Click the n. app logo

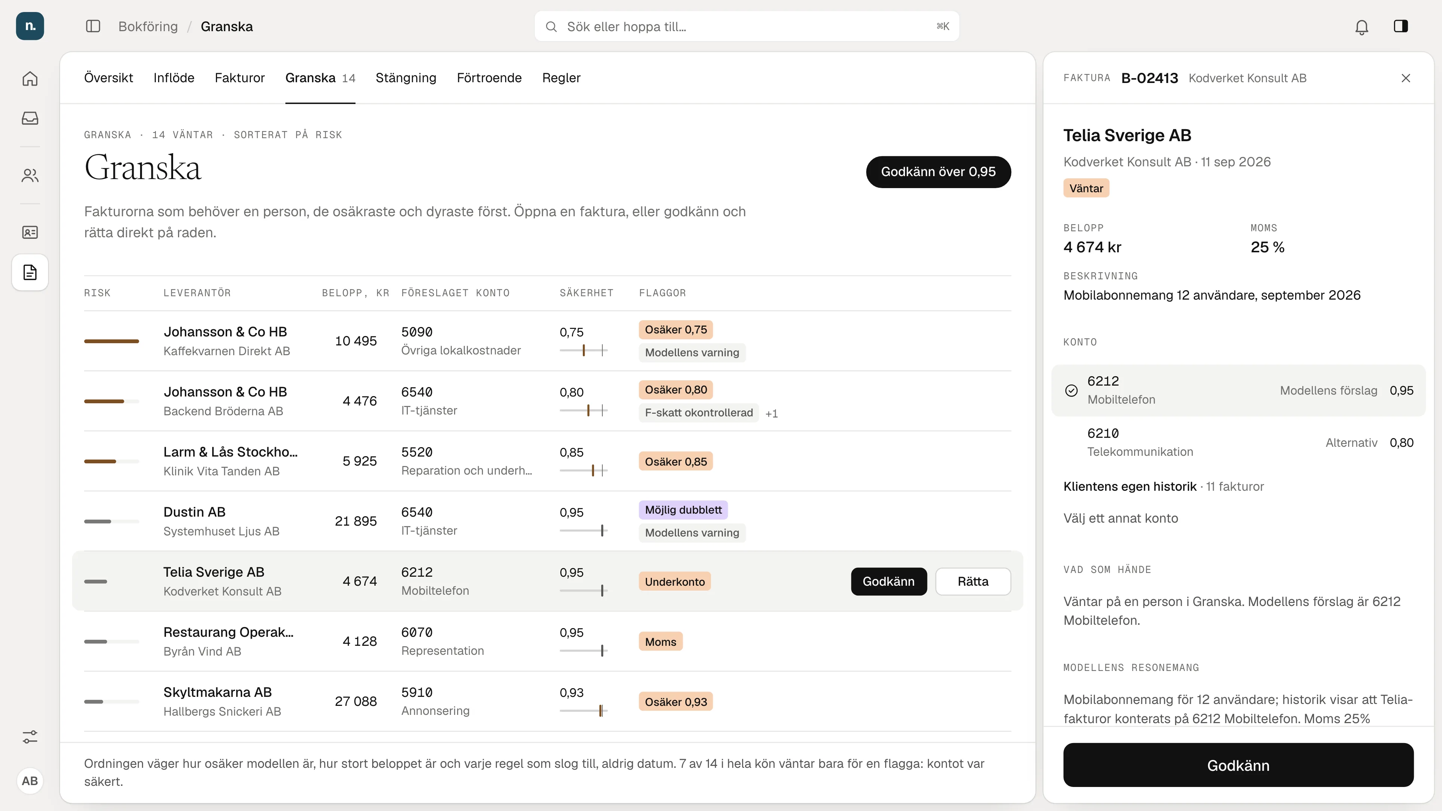30,26
